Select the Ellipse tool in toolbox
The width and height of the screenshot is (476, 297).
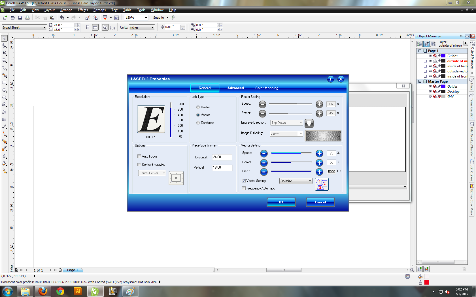click(4, 90)
